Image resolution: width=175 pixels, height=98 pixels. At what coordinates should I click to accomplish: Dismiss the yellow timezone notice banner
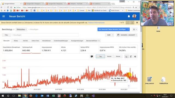tap(137, 23)
